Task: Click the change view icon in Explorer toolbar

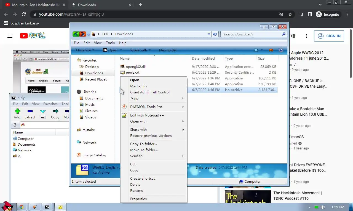Action: [x=256, y=50]
